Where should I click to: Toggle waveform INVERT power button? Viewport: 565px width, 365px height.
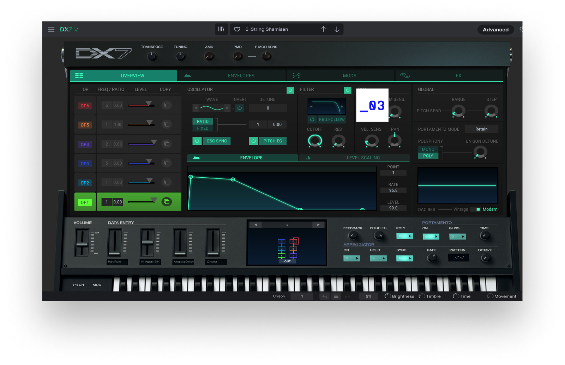point(239,108)
